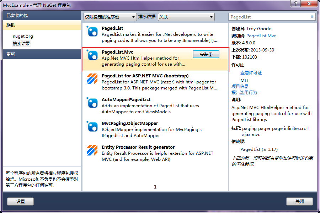Screen dimensions: 320x213
Task: Expand the 已安装的包 section
Action: point(42,16)
